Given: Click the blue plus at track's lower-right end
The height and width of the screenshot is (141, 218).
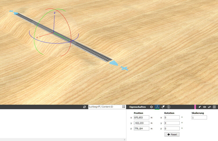Looking at the screenshot, I should click(124, 68).
